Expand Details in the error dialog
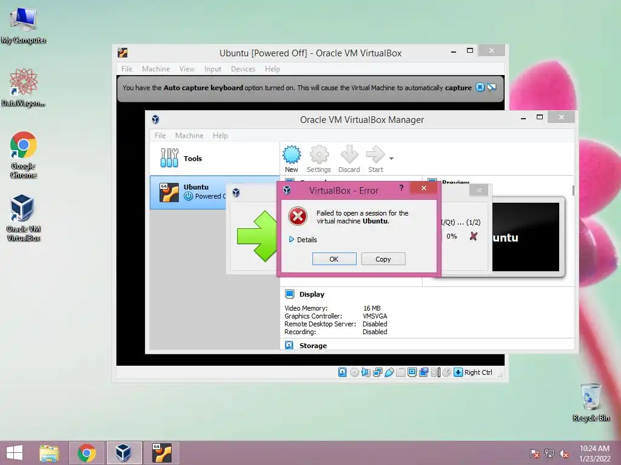The width and height of the screenshot is (621, 465). click(x=303, y=240)
